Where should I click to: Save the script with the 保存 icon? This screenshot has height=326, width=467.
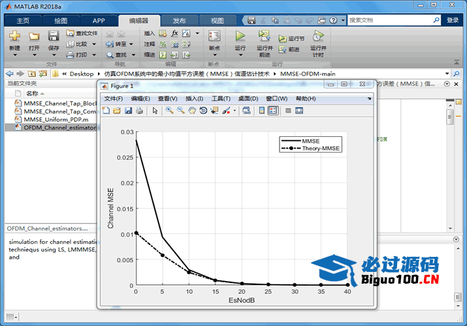54,36
